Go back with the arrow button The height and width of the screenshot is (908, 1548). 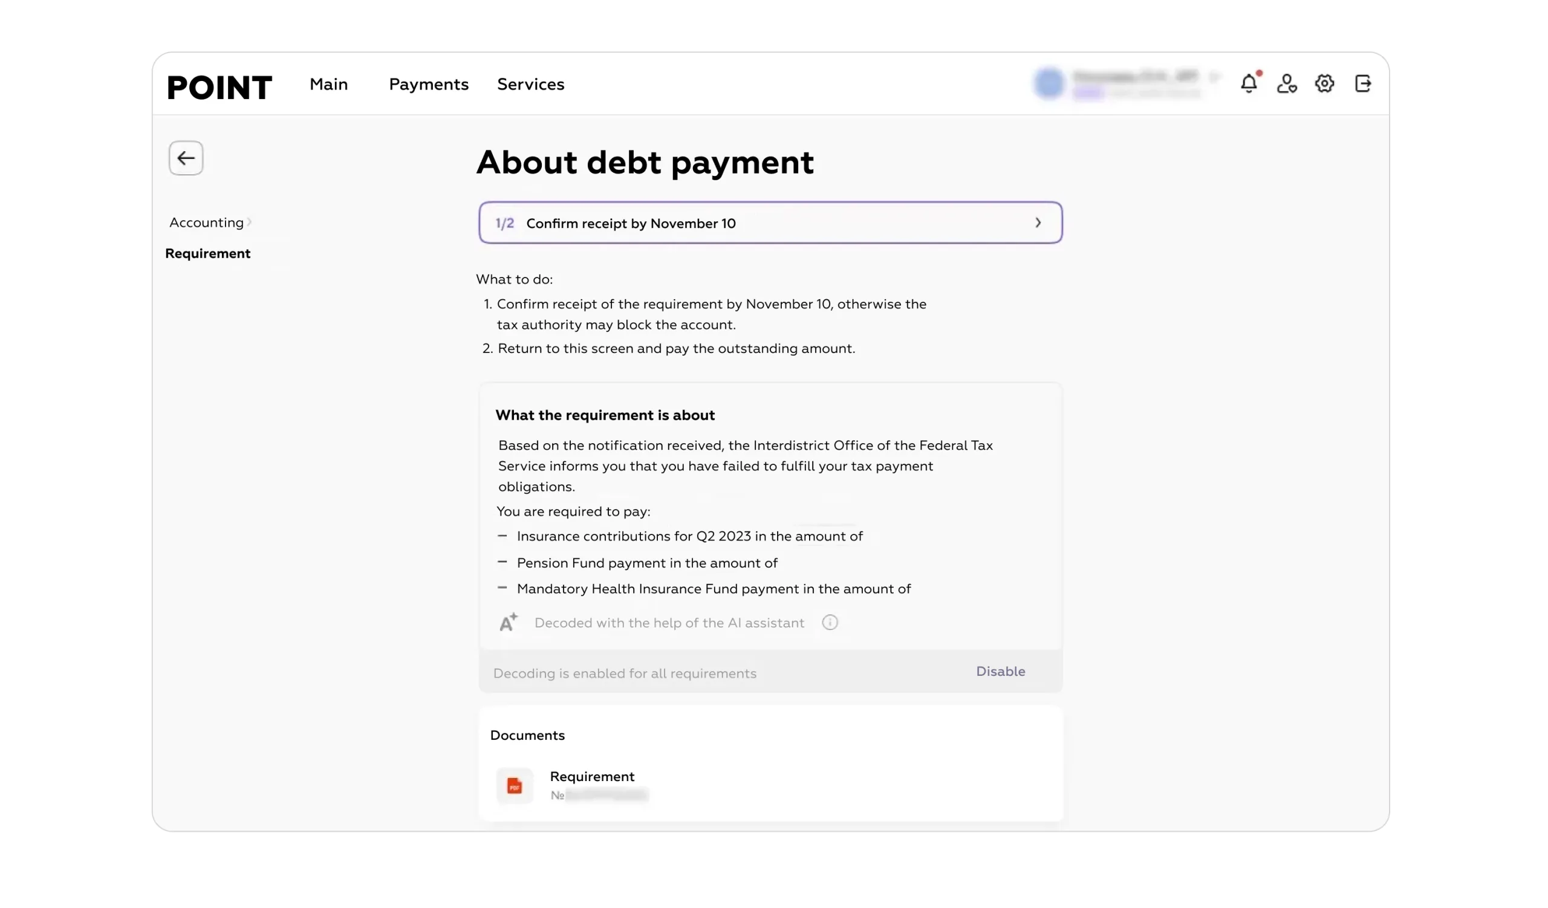(x=186, y=158)
